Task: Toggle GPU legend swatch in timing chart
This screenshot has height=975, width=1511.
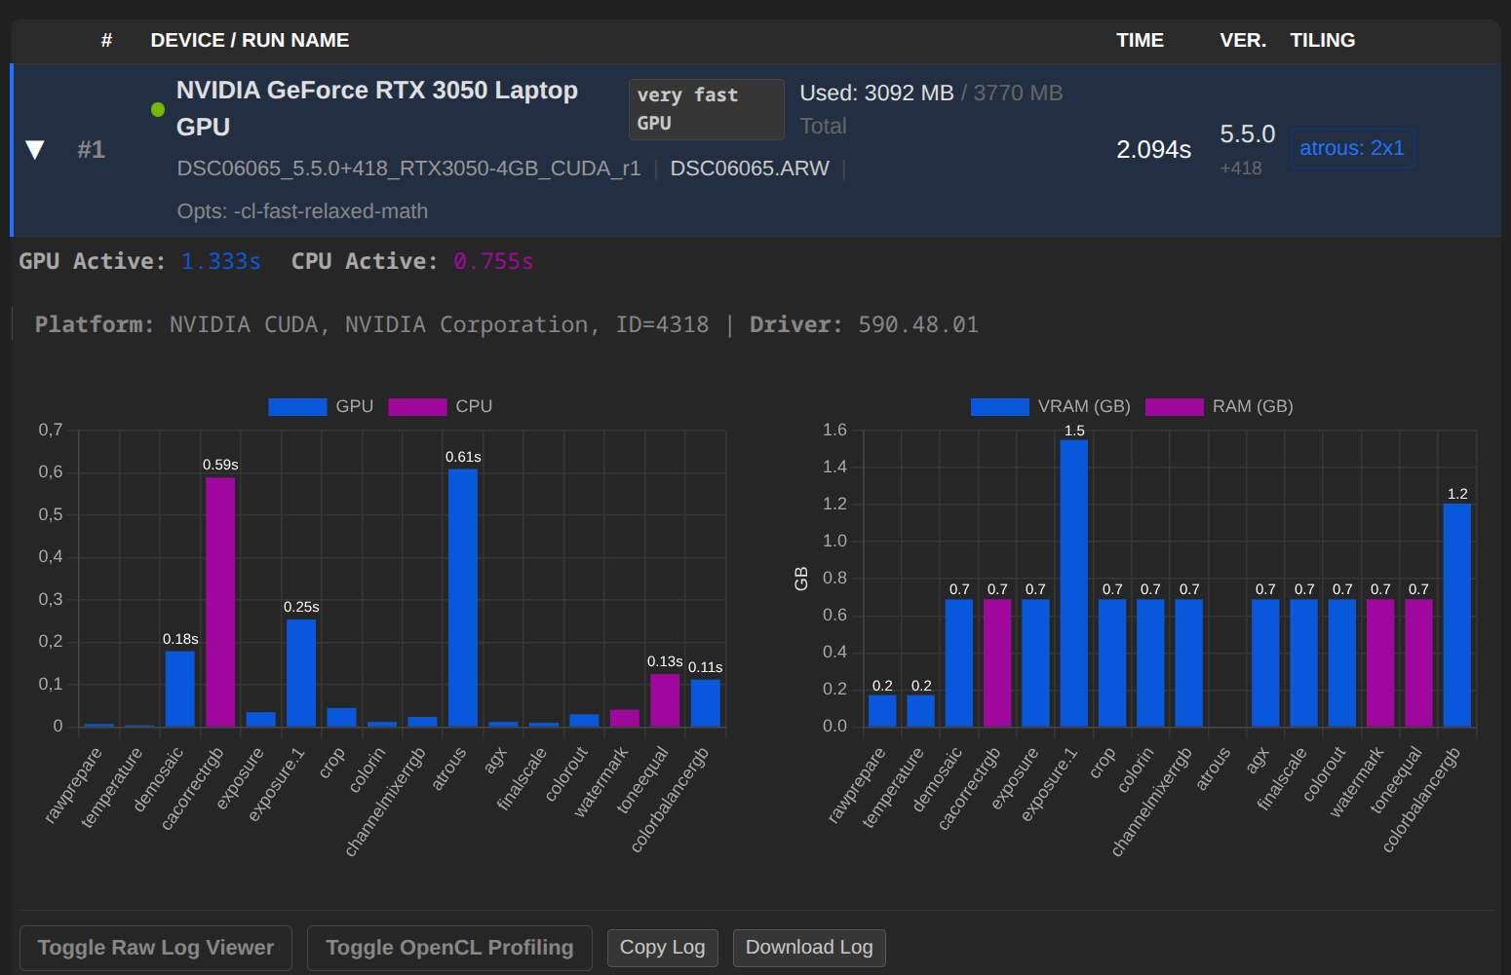Action: 297,407
